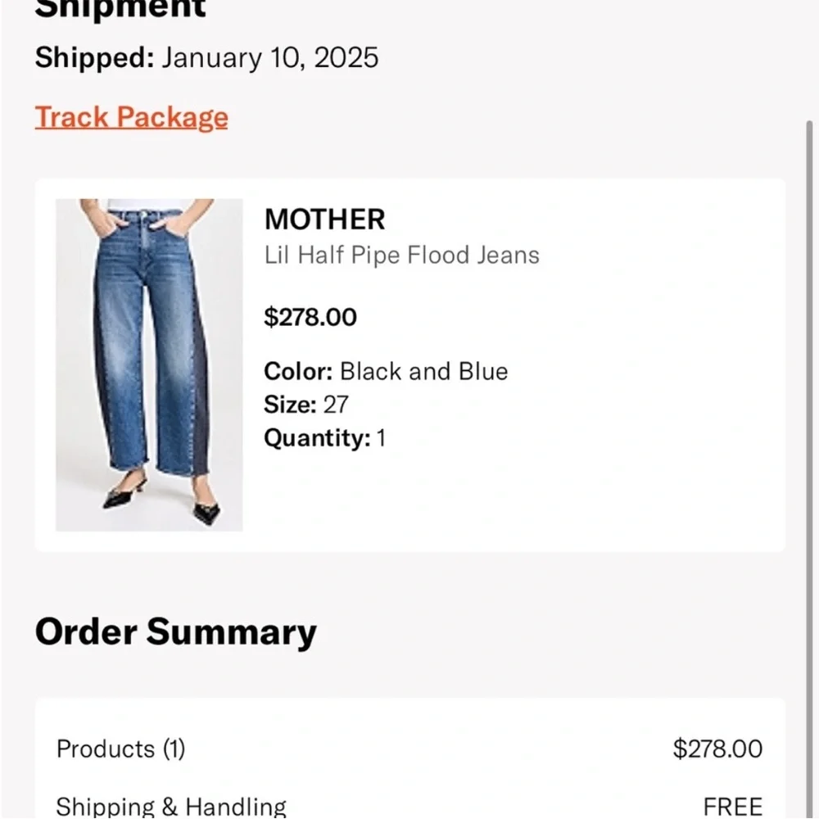Open the Track Package link
The height and width of the screenshot is (819, 819).
(x=131, y=117)
